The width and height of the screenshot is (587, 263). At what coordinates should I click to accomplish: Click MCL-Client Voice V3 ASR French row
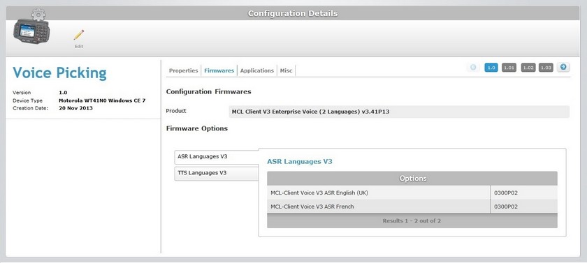pyautogui.click(x=412, y=206)
